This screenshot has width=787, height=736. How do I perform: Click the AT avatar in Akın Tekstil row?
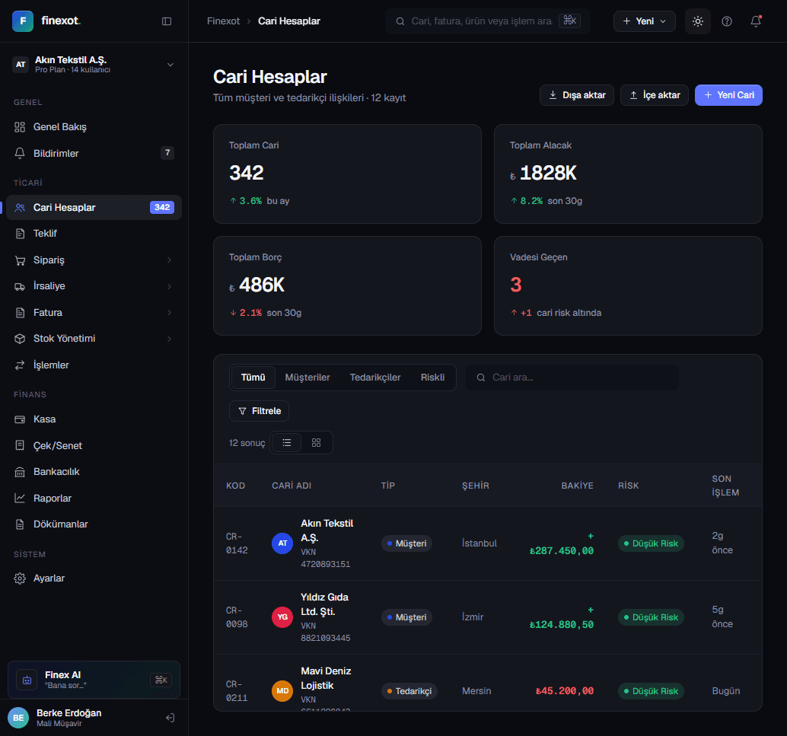[282, 543]
